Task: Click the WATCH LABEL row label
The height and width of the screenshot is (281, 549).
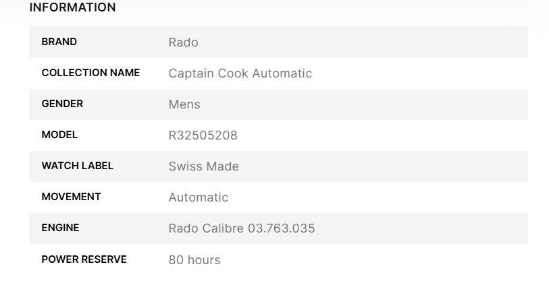Action: click(x=77, y=166)
